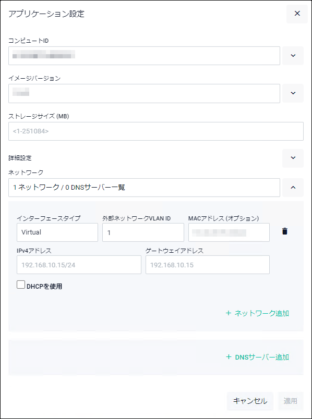Click the IPv4アドレス input field
This screenshot has height=419, width=312.
[x=79, y=265]
